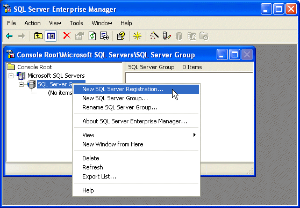Choose Export List in the context menu

(136, 176)
